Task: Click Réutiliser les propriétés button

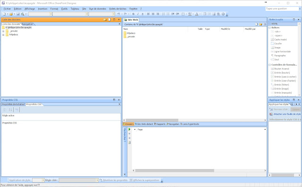Action: [x=114, y=180]
